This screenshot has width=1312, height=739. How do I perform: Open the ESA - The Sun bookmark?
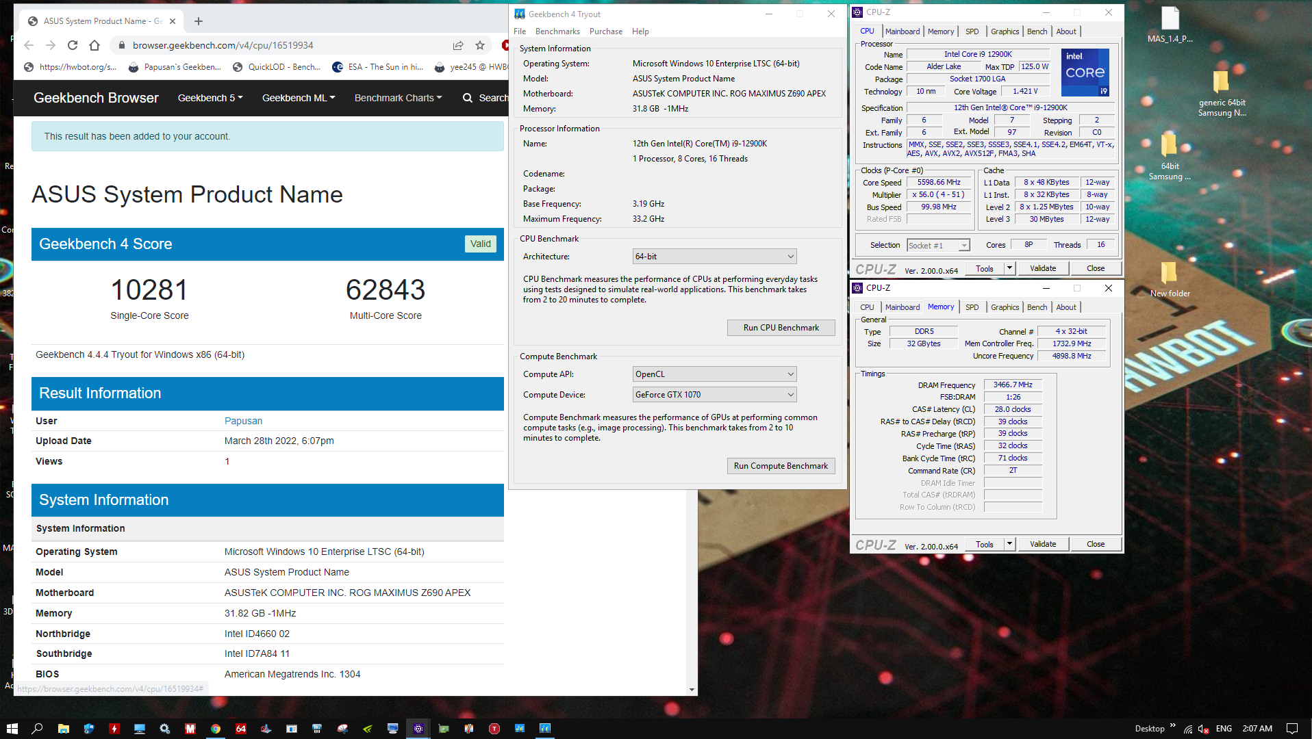(x=378, y=67)
